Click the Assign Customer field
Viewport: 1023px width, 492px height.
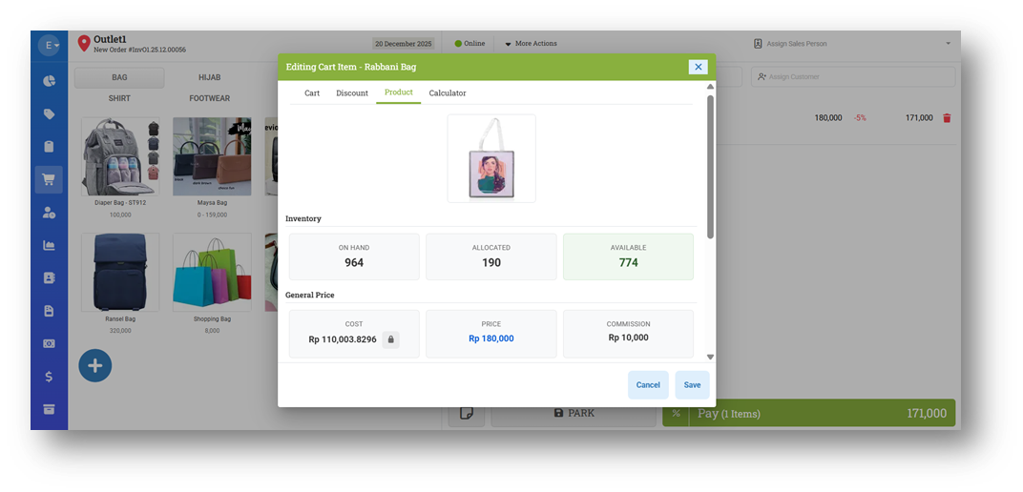(853, 77)
